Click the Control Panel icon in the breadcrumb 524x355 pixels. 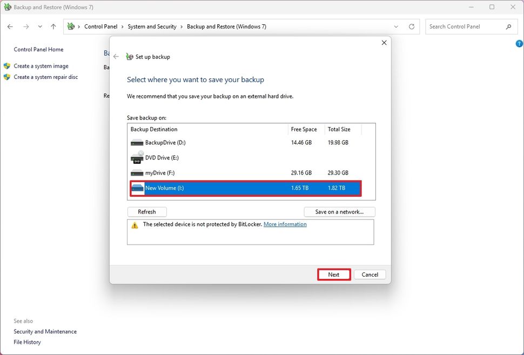coord(71,26)
